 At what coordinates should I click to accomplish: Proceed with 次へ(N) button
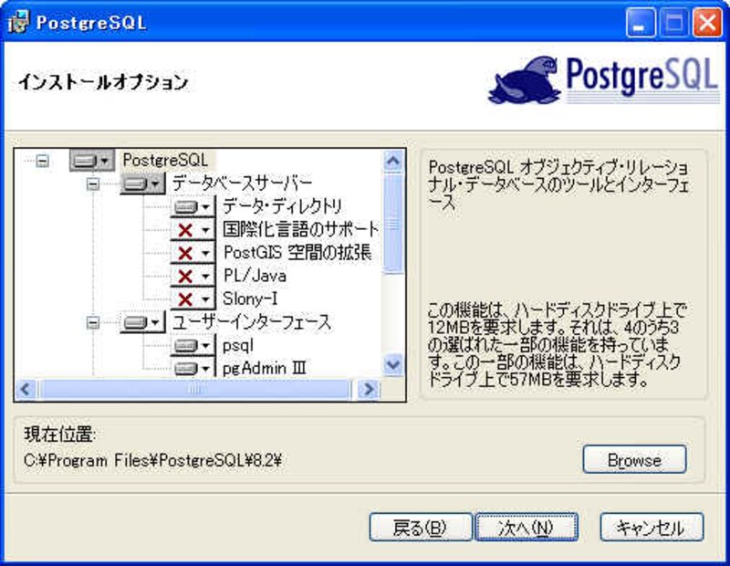527,528
